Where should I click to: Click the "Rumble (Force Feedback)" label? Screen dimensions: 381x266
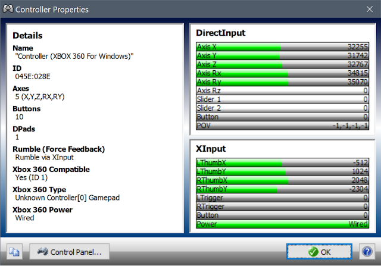point(58,149)
